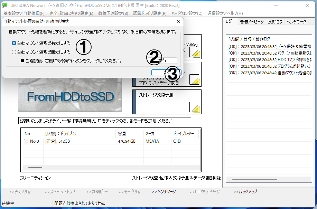Switch to the ベンチマーク tab in log panel
The width and height of the screenshot is (317, 209).
(x=296, y=22)
